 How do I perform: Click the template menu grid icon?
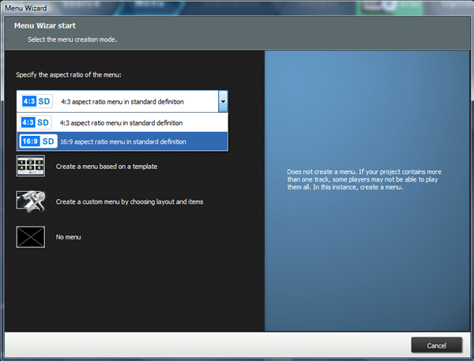click(x=31, y=166)
